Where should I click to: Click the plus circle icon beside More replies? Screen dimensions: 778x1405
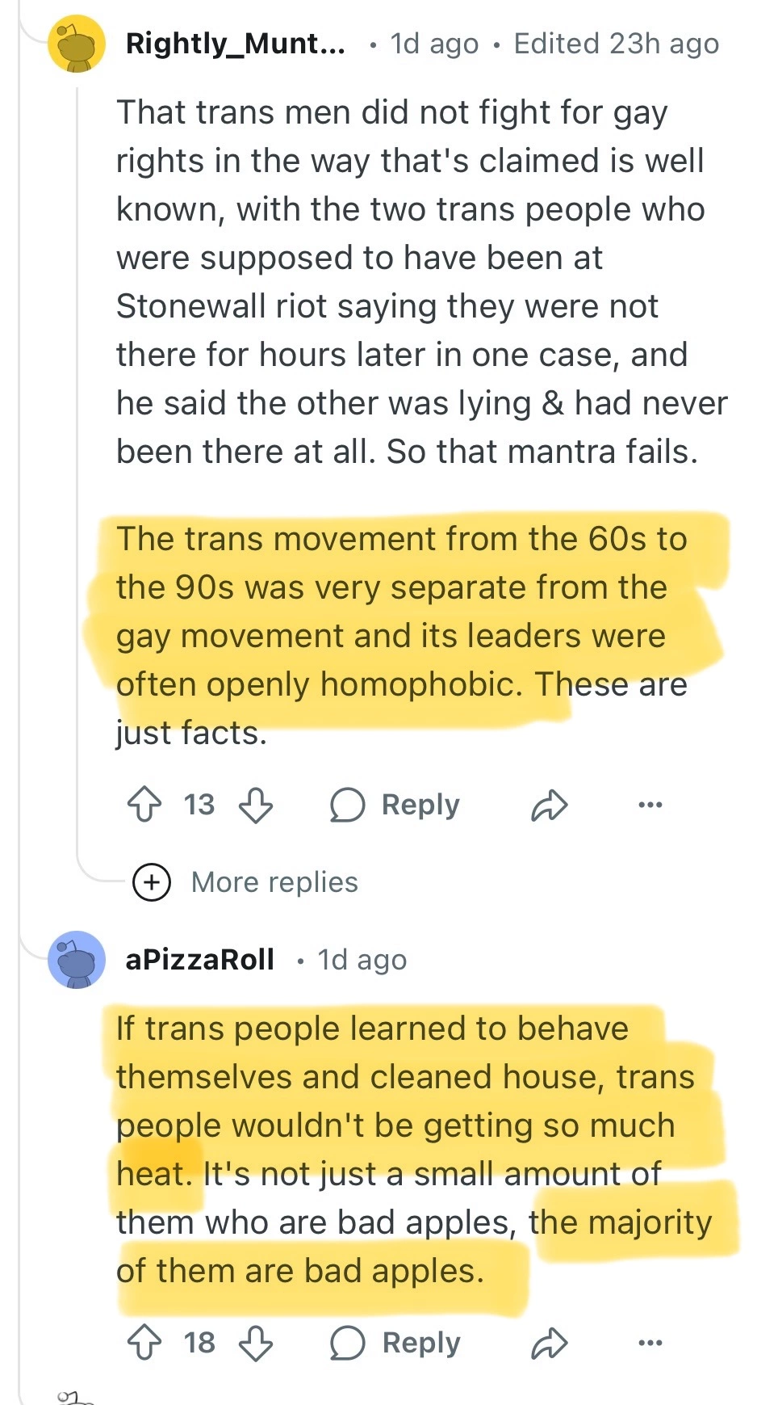click(152, 882)
